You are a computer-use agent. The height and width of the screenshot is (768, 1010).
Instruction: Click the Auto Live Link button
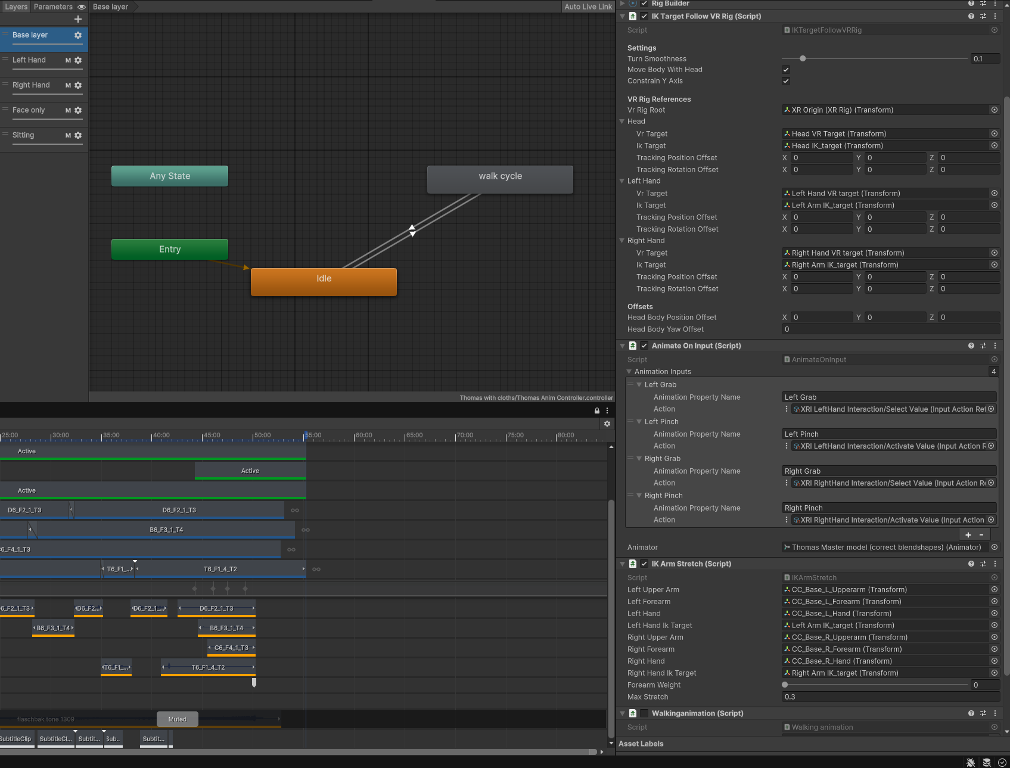click(588, 7)
